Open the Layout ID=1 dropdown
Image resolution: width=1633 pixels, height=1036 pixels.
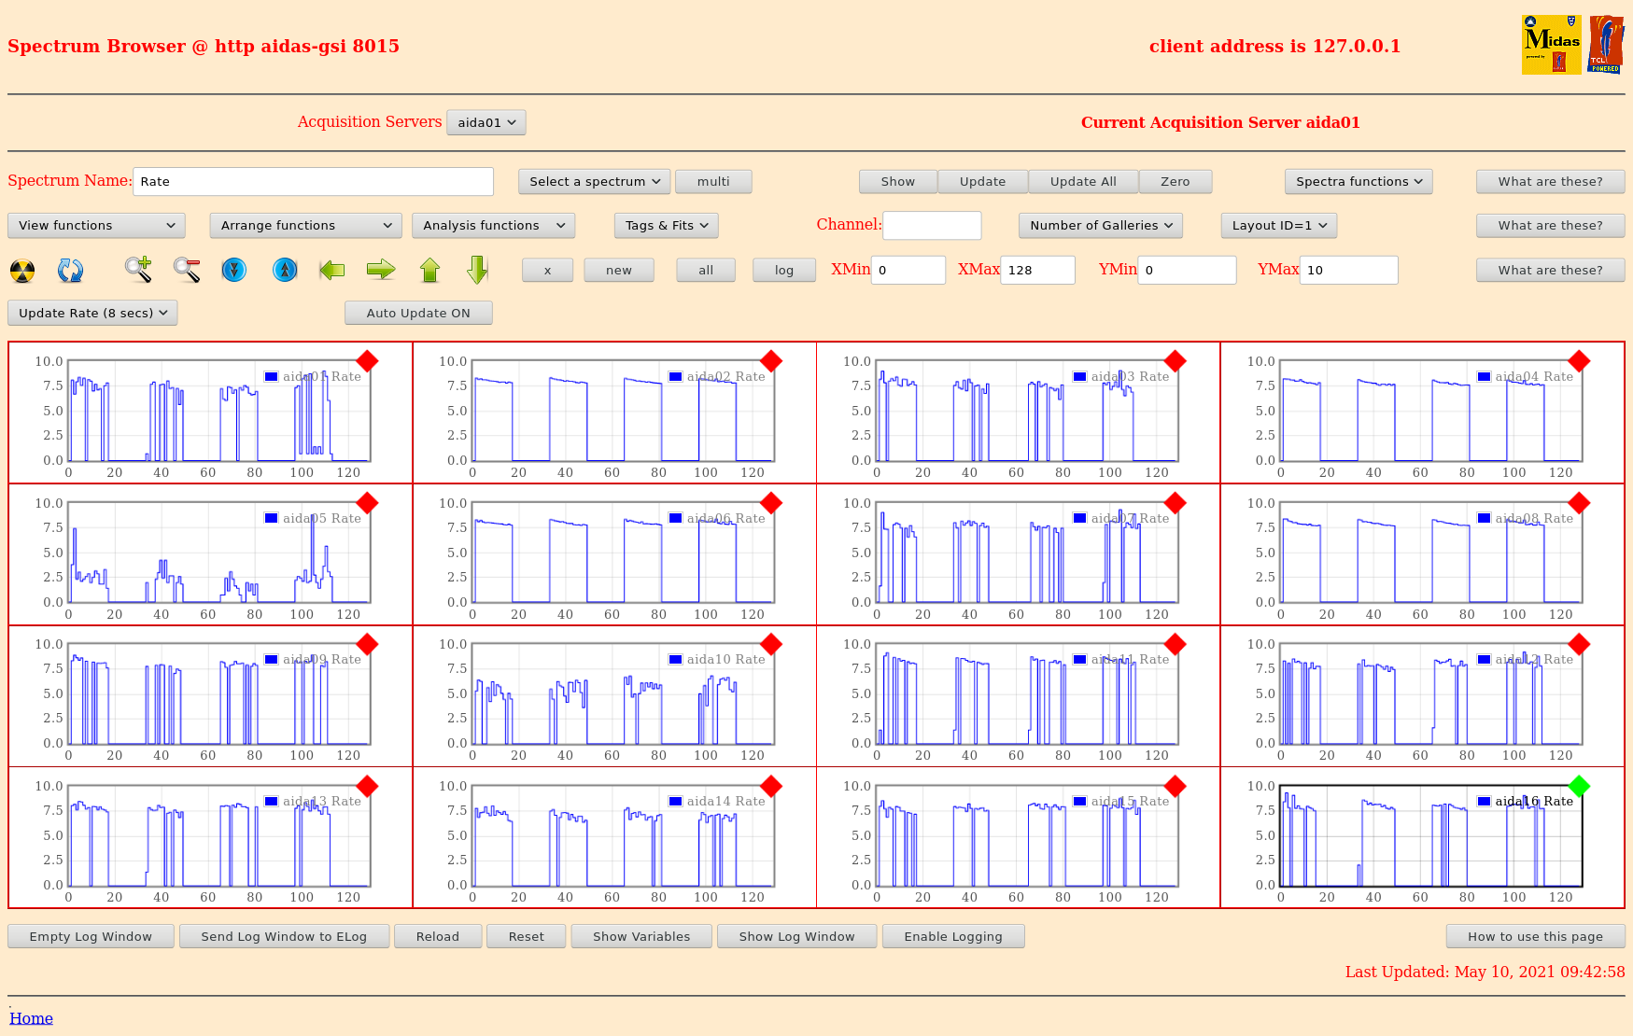pyautogui.click(x=1278, y=226)
